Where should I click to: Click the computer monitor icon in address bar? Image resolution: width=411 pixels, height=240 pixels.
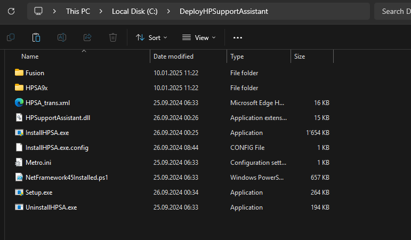pyautogui.click(x=38, y=11)
